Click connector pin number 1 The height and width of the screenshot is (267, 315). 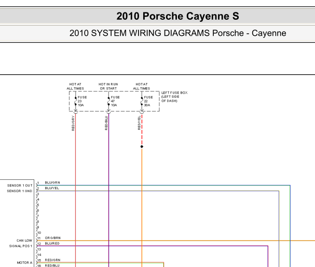(x=38, y=183)
